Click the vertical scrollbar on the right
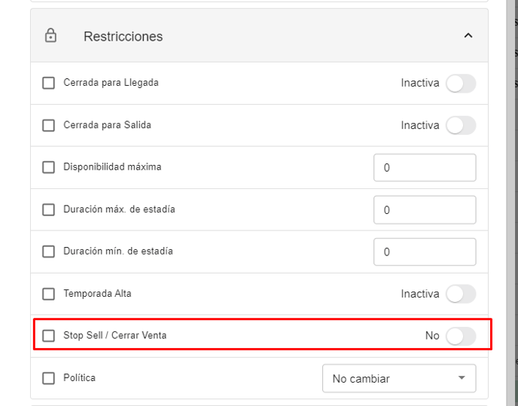 tap(512, 203)
